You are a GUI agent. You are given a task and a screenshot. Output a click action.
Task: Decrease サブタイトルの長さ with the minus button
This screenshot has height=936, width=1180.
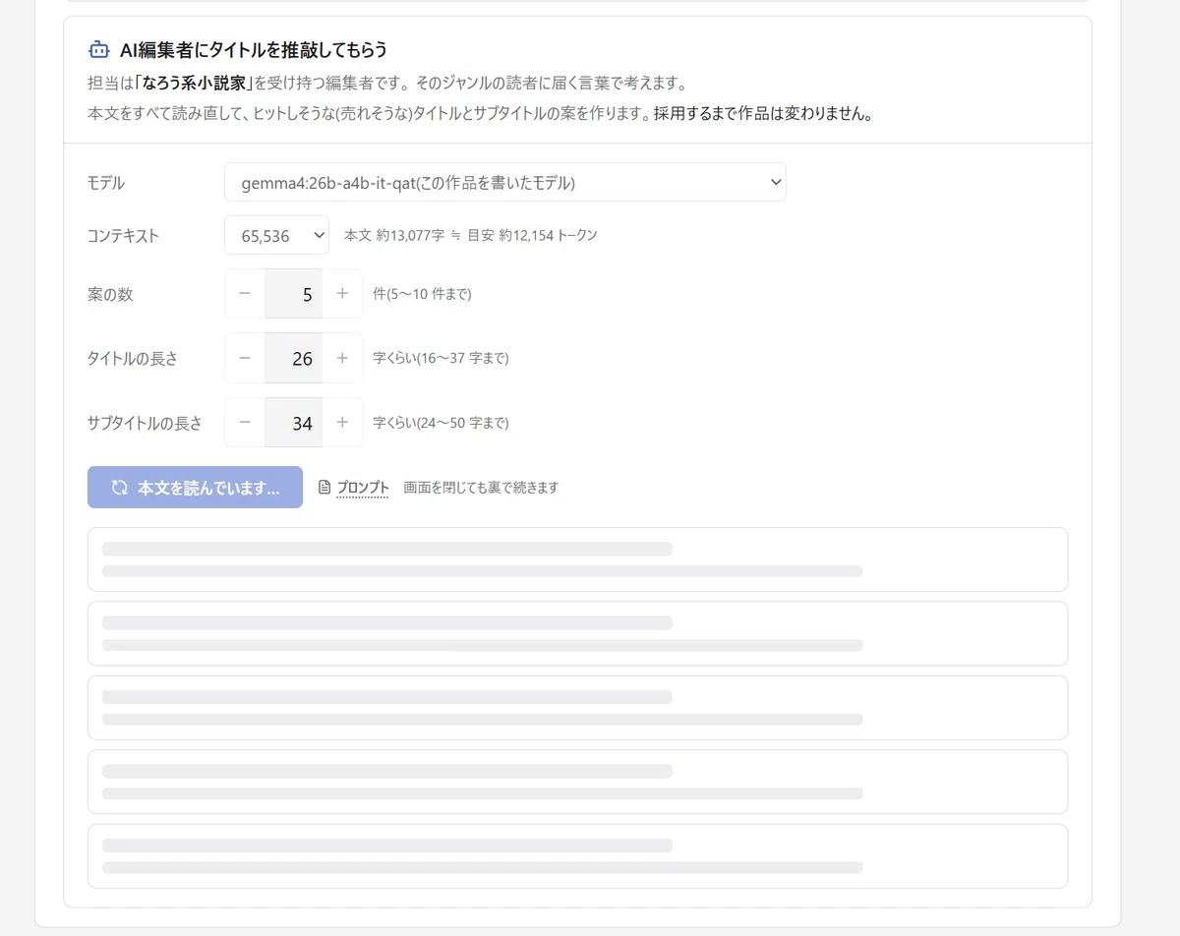coord(245,423)
